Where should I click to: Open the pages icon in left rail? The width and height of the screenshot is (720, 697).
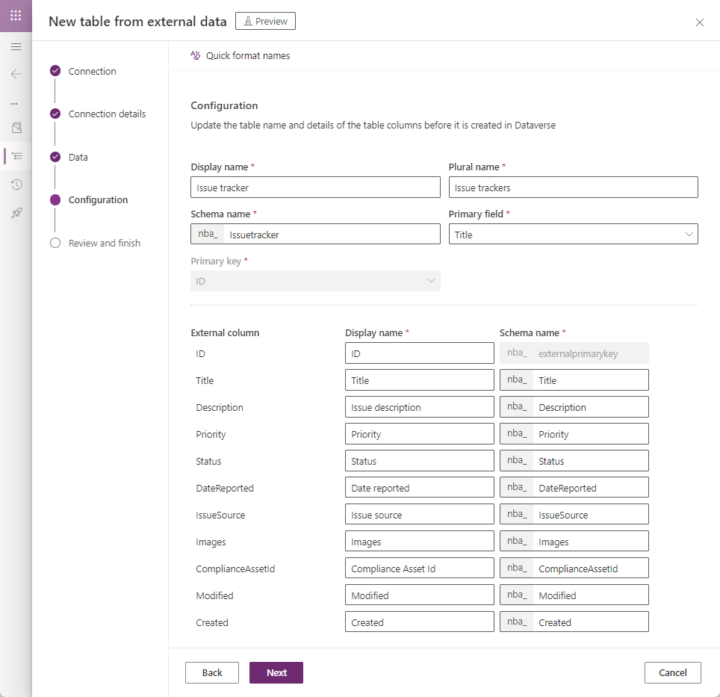point(16,128)
